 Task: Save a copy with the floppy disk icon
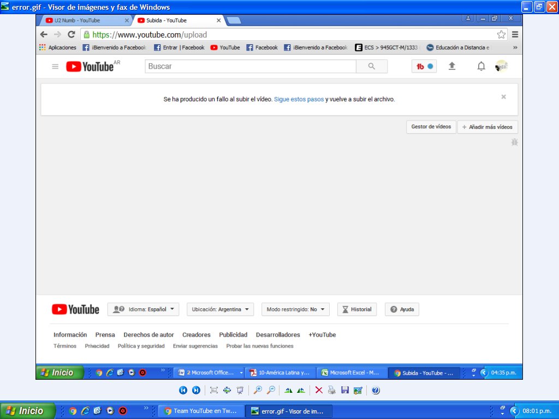345,390
